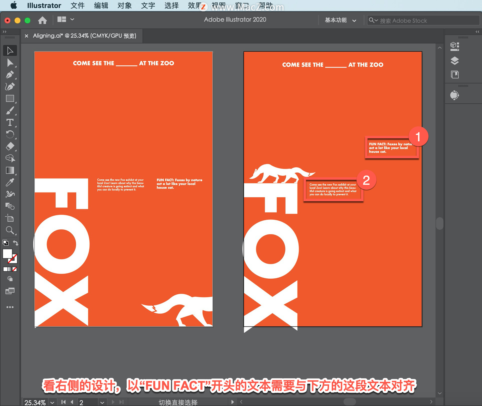Select the Warp tool
482x406 pixels.
click(10, 194)
